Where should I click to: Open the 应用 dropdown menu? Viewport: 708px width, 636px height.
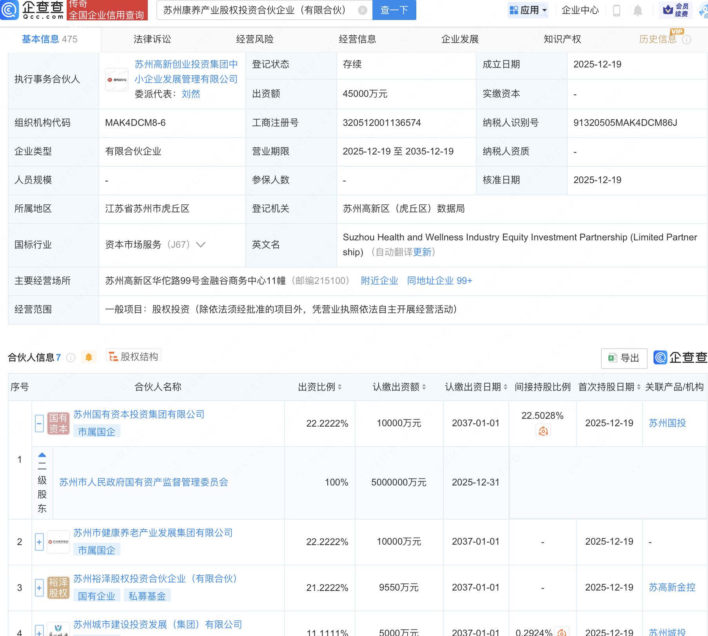click(528, 10)
